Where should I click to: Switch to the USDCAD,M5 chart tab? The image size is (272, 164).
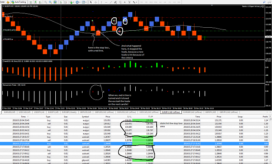[x=24, y=112]
